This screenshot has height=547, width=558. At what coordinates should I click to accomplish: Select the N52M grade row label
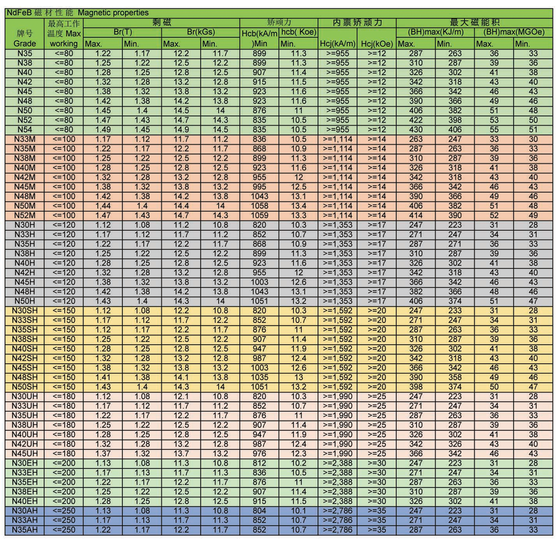[x=25, y=216]
